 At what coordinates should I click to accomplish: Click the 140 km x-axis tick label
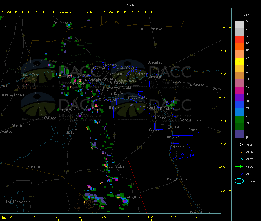click(x=197, y=217)
